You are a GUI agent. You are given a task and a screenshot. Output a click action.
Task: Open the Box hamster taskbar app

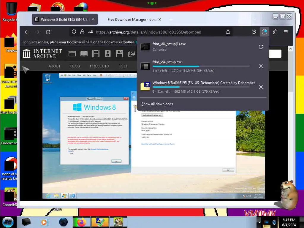click(x=118, y=222)
